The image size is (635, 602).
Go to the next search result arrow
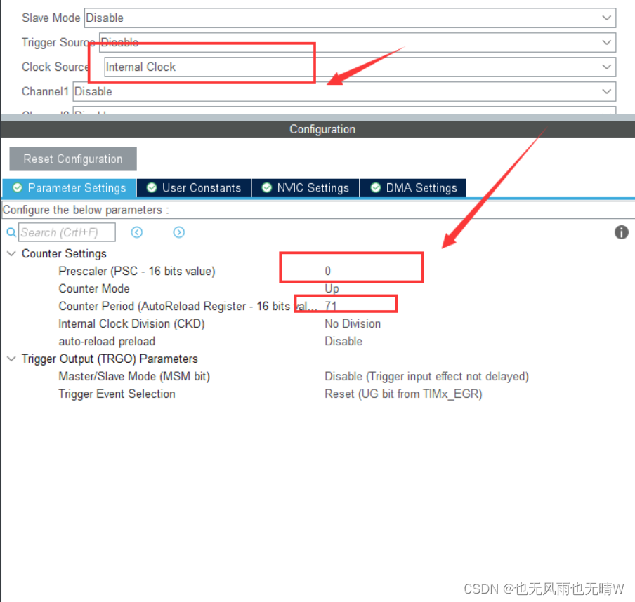[179, 232]
